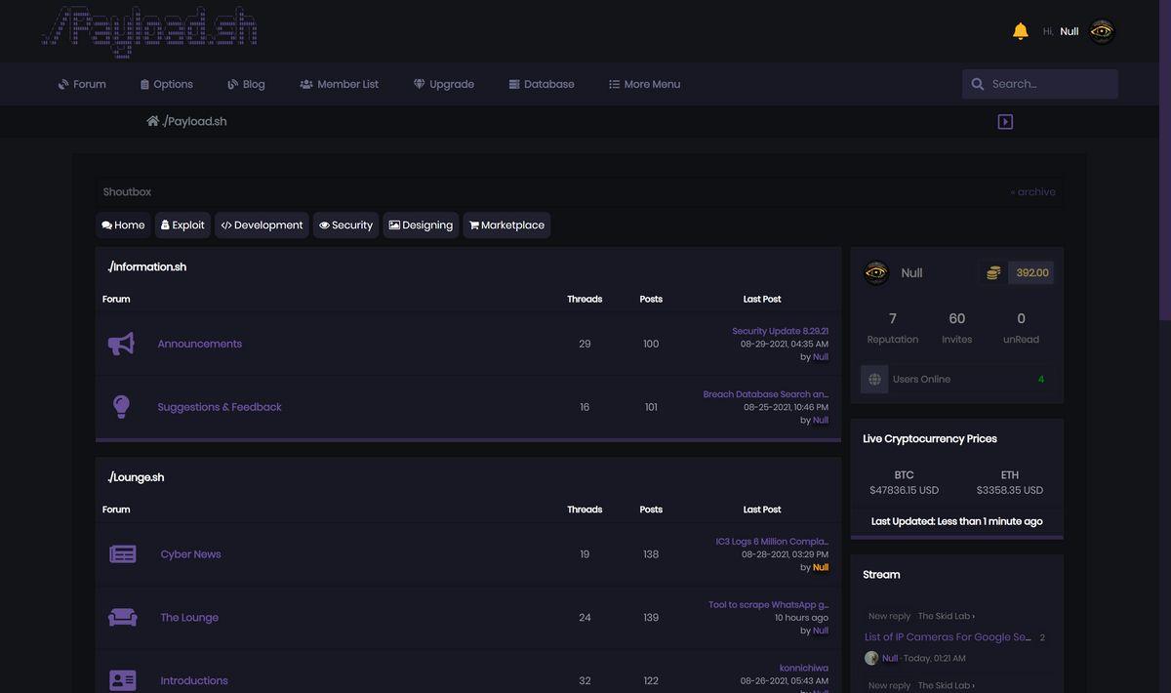The image size is (1171, 693).
Task: Click the Announcements megaphone icon
Action: tap(121, 344)
